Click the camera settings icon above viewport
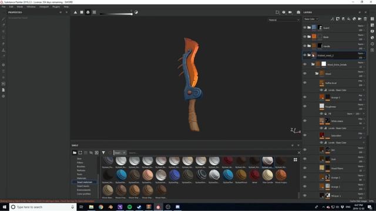Viewport: 376px width, 211px height. (284, 12)
